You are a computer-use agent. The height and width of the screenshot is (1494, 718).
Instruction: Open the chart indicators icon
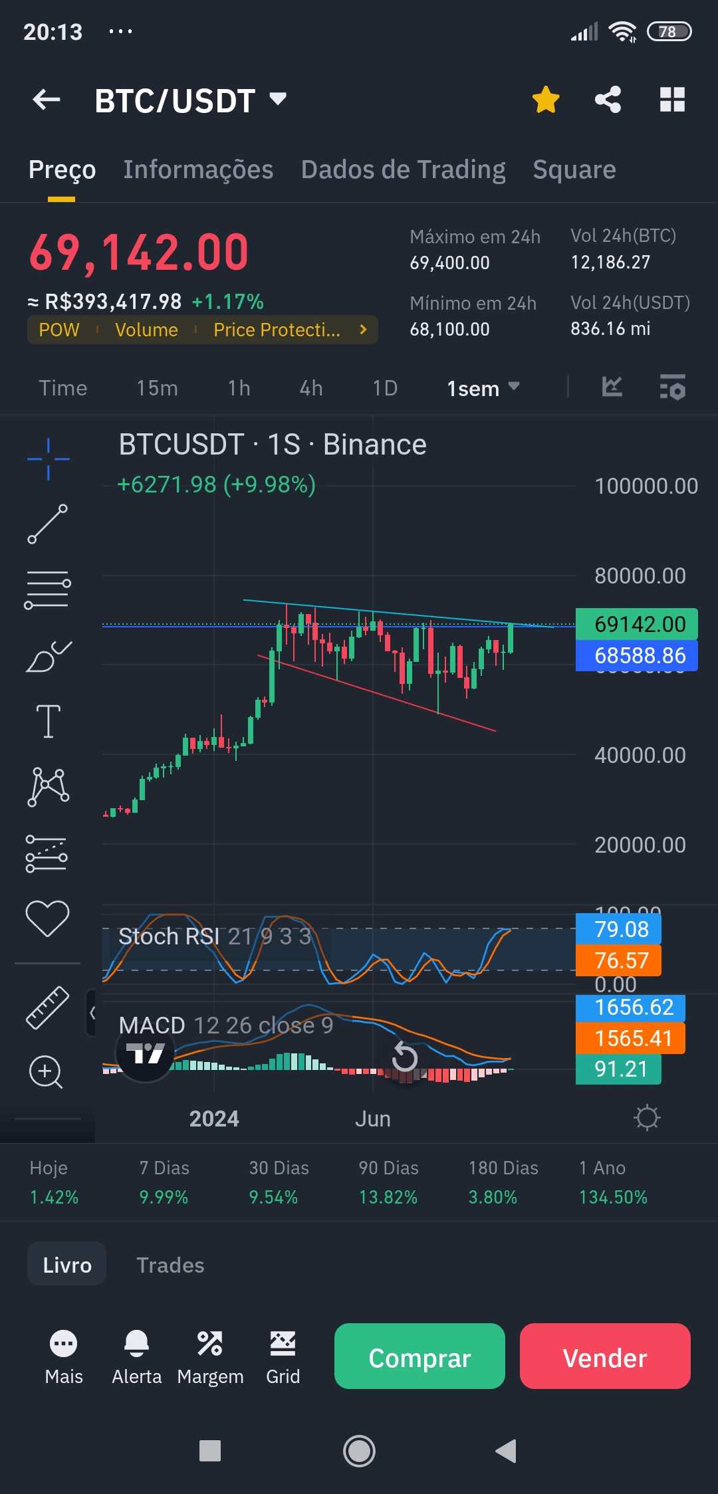612,387
